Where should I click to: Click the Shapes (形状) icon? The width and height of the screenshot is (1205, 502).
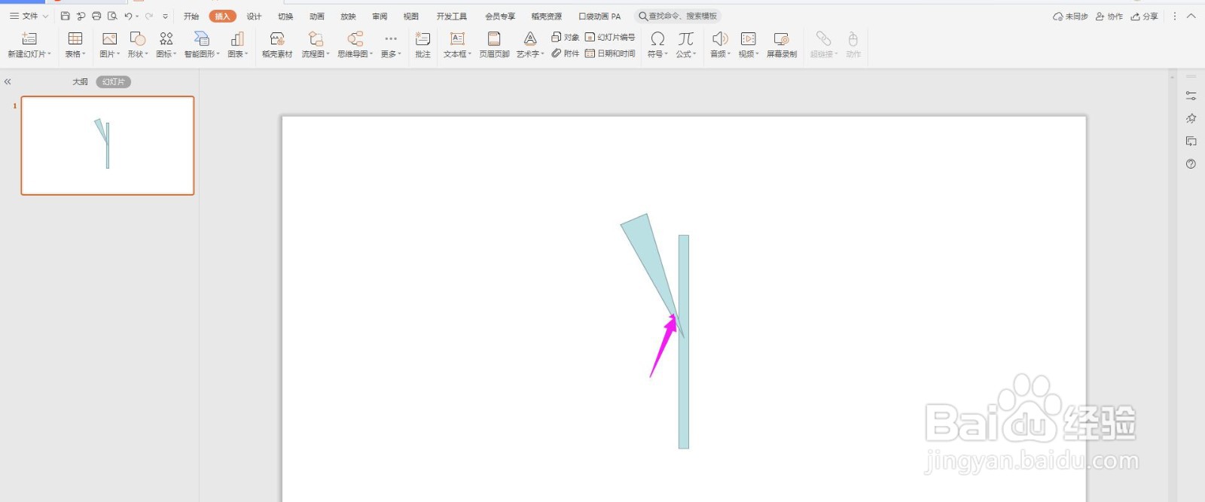137,38
